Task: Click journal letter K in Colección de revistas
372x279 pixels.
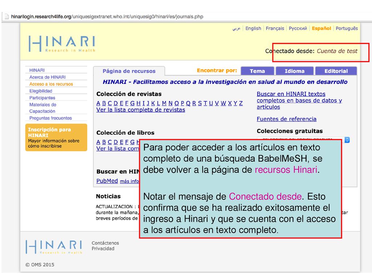Action: [x=153, y=103]
